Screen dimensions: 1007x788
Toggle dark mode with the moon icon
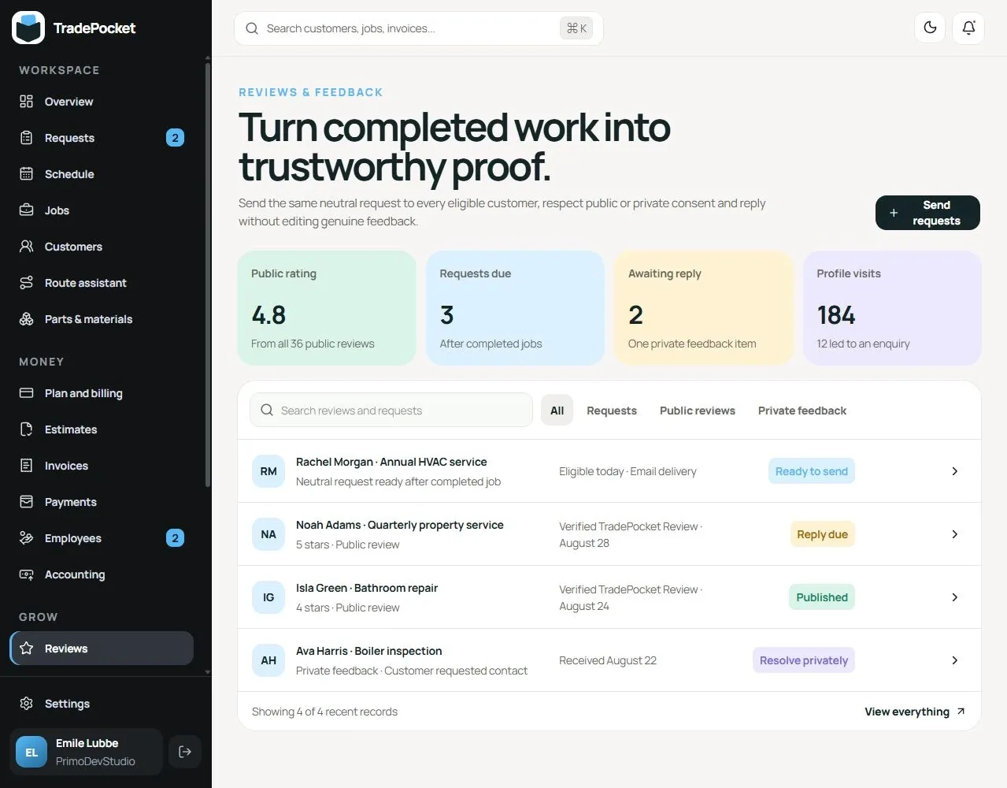click(x=930, y=28)
